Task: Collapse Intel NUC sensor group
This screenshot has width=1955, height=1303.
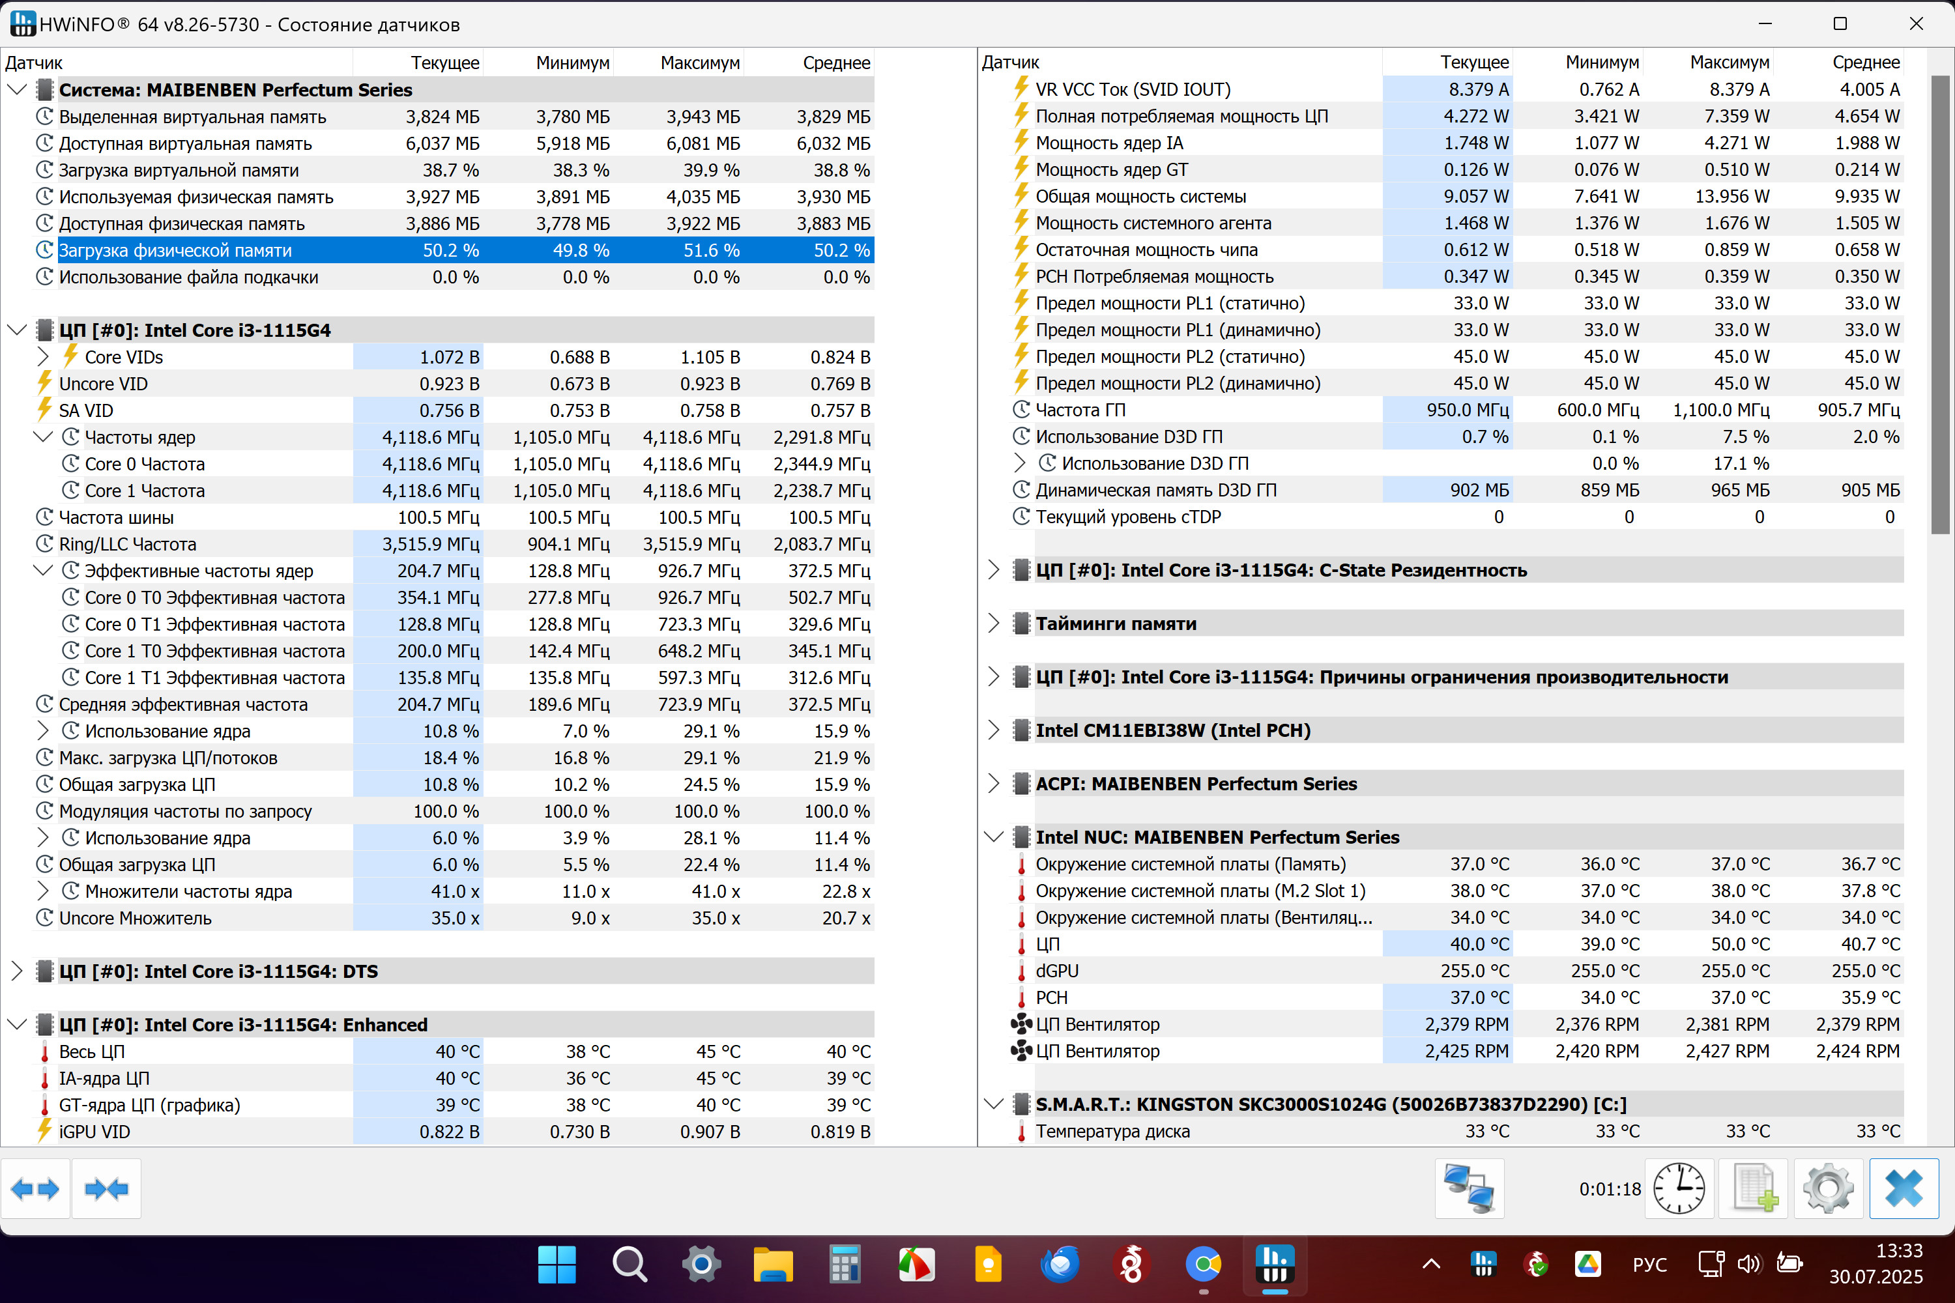Action: 993,837
